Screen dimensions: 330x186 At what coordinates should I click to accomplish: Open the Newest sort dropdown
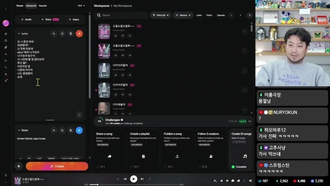tap(183, 15)
